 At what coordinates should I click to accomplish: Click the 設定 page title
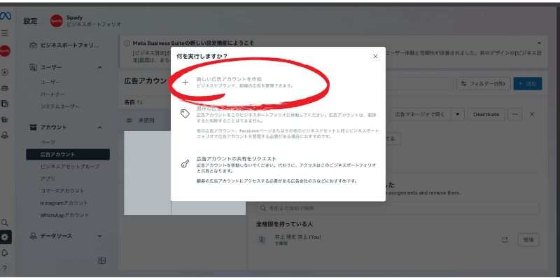click(30, 21)
